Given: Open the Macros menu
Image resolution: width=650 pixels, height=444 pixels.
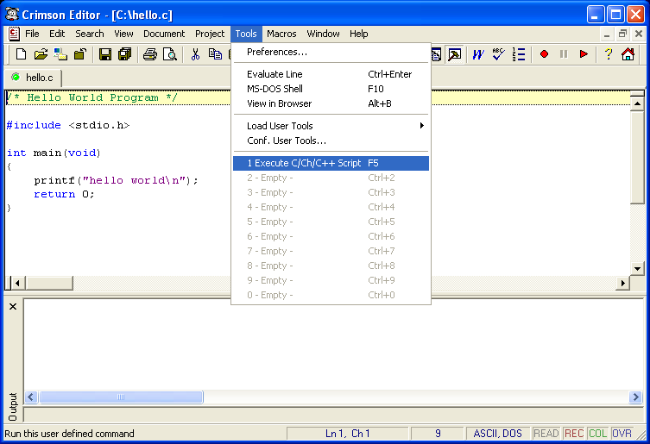Looking at the screenshot, I should tap(281, 34).
